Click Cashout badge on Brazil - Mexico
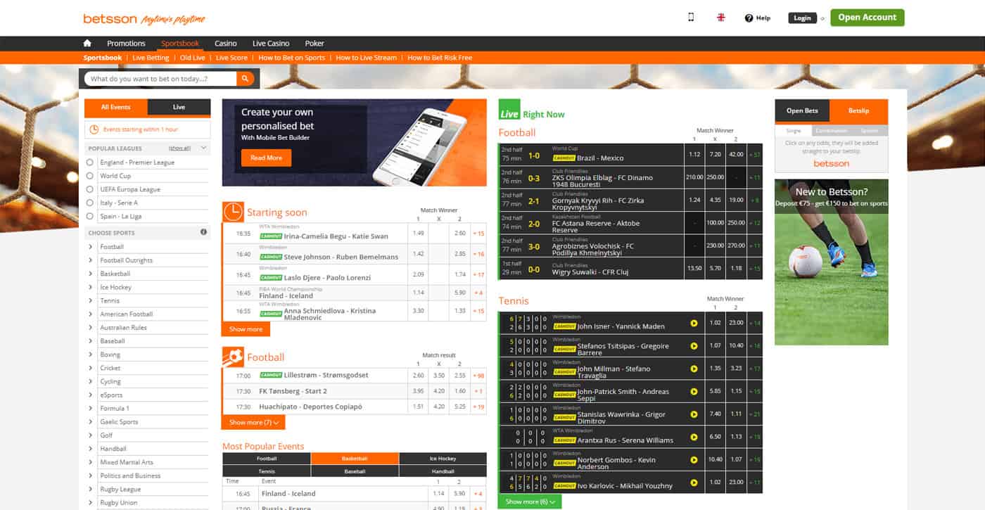The height and width of the screenshot is (510, 985). [564, 158]
